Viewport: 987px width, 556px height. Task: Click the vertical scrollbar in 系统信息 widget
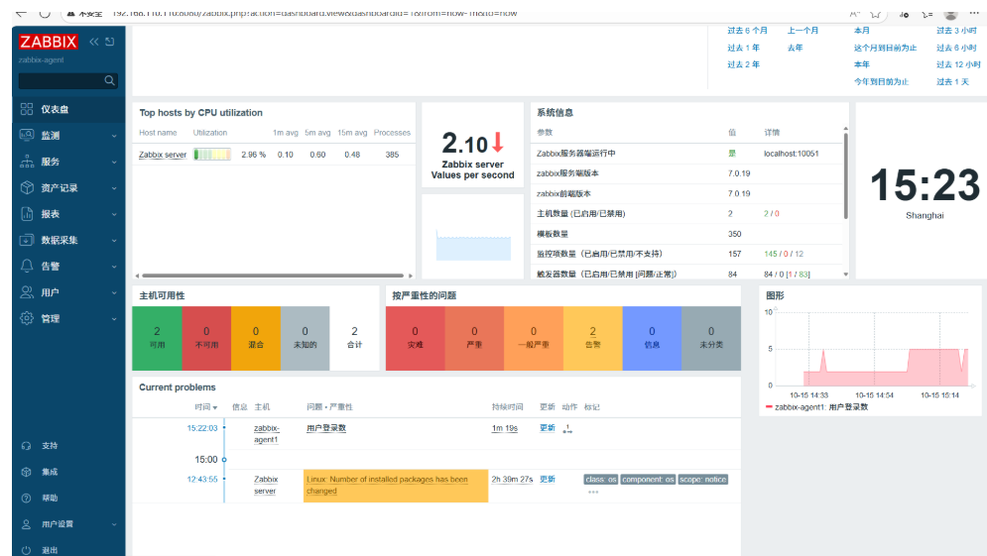click(x=845, y=176)
